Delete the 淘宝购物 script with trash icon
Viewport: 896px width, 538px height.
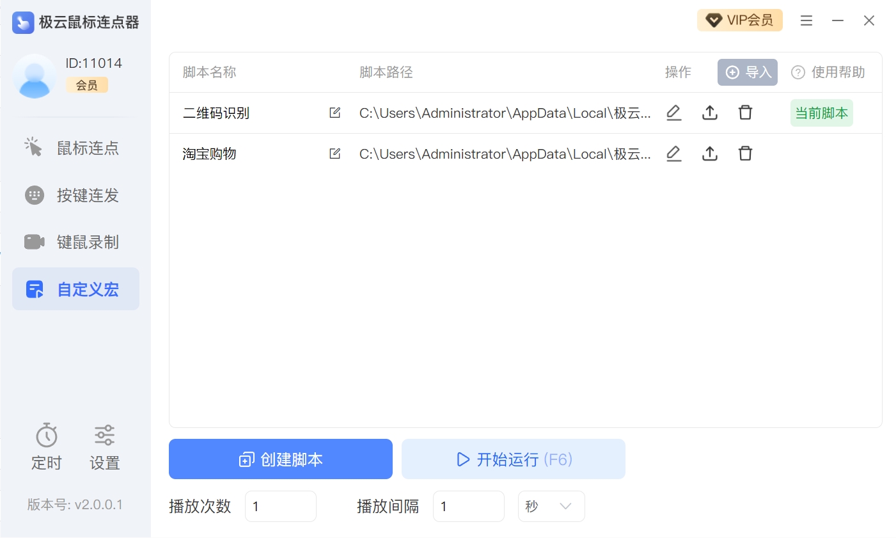point(745,154)
